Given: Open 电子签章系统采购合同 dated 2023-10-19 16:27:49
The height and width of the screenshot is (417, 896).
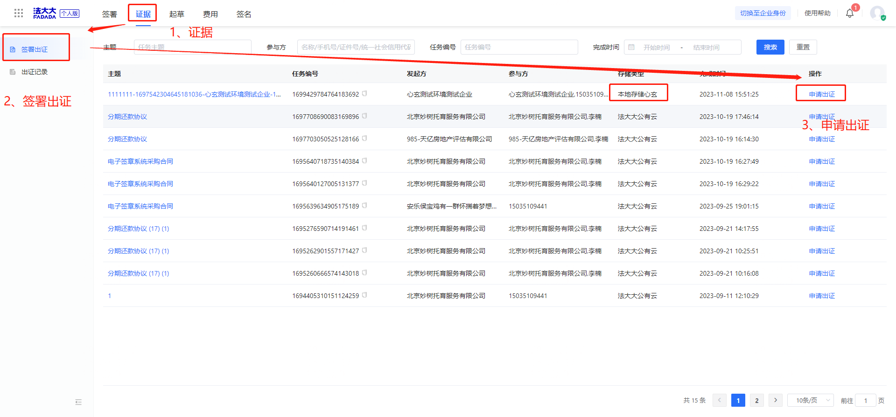Looking at the screenshot, I should [x=140, y=161].
